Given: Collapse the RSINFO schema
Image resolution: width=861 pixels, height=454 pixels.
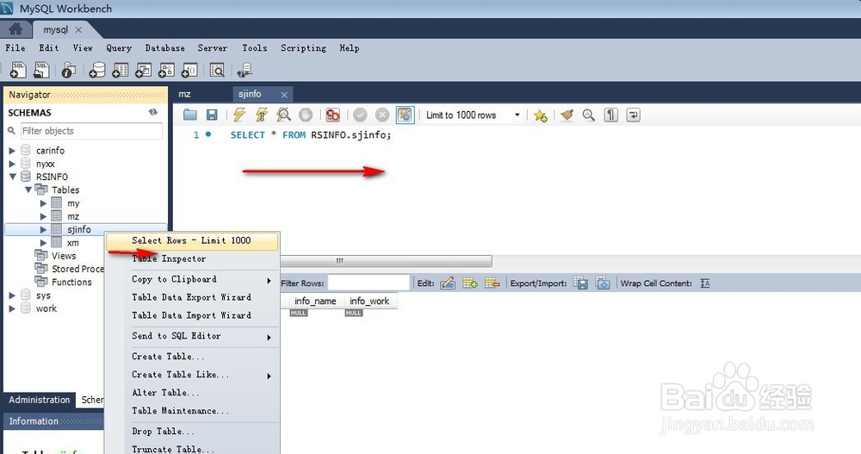Looking at the screenshot, I should 12,177.
